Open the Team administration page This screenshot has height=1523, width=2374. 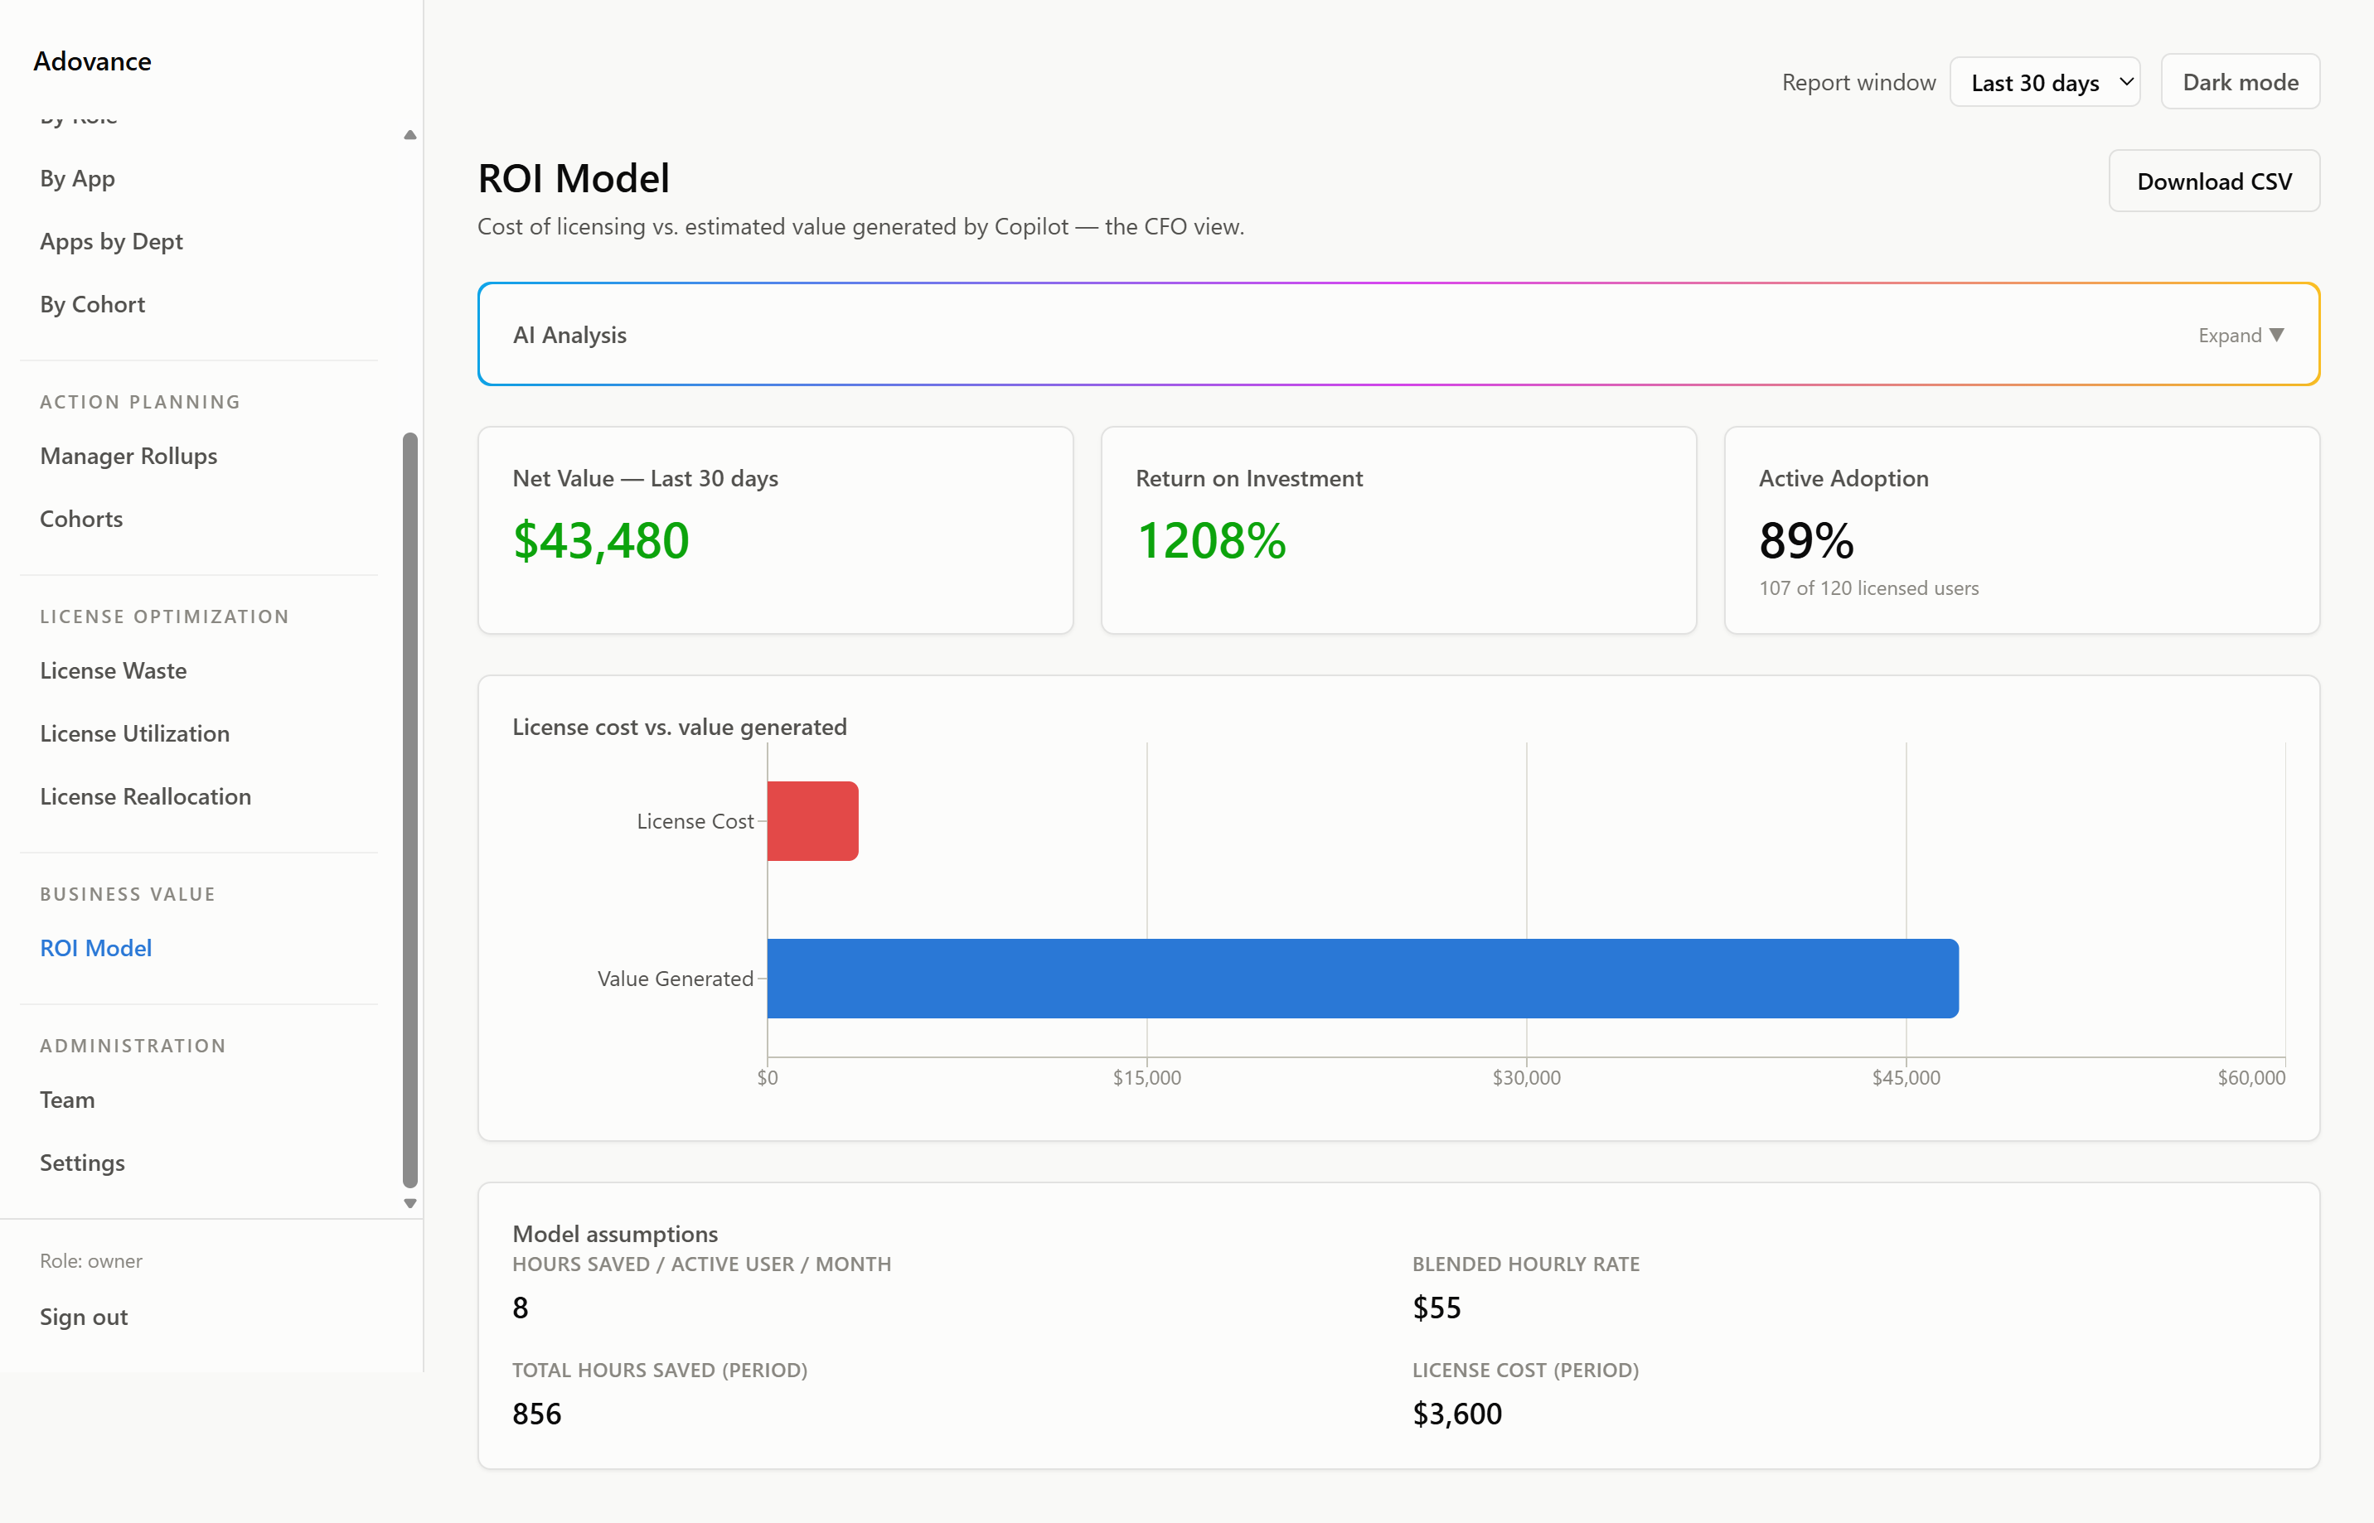[x=67, y=1100]
